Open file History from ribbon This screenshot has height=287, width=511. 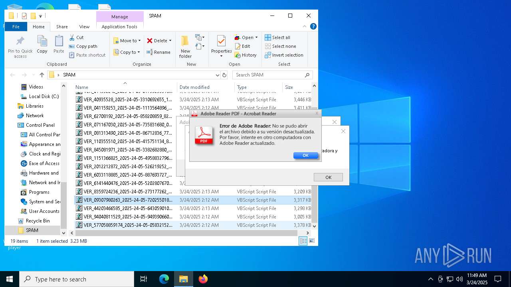(x=246, y=55)
